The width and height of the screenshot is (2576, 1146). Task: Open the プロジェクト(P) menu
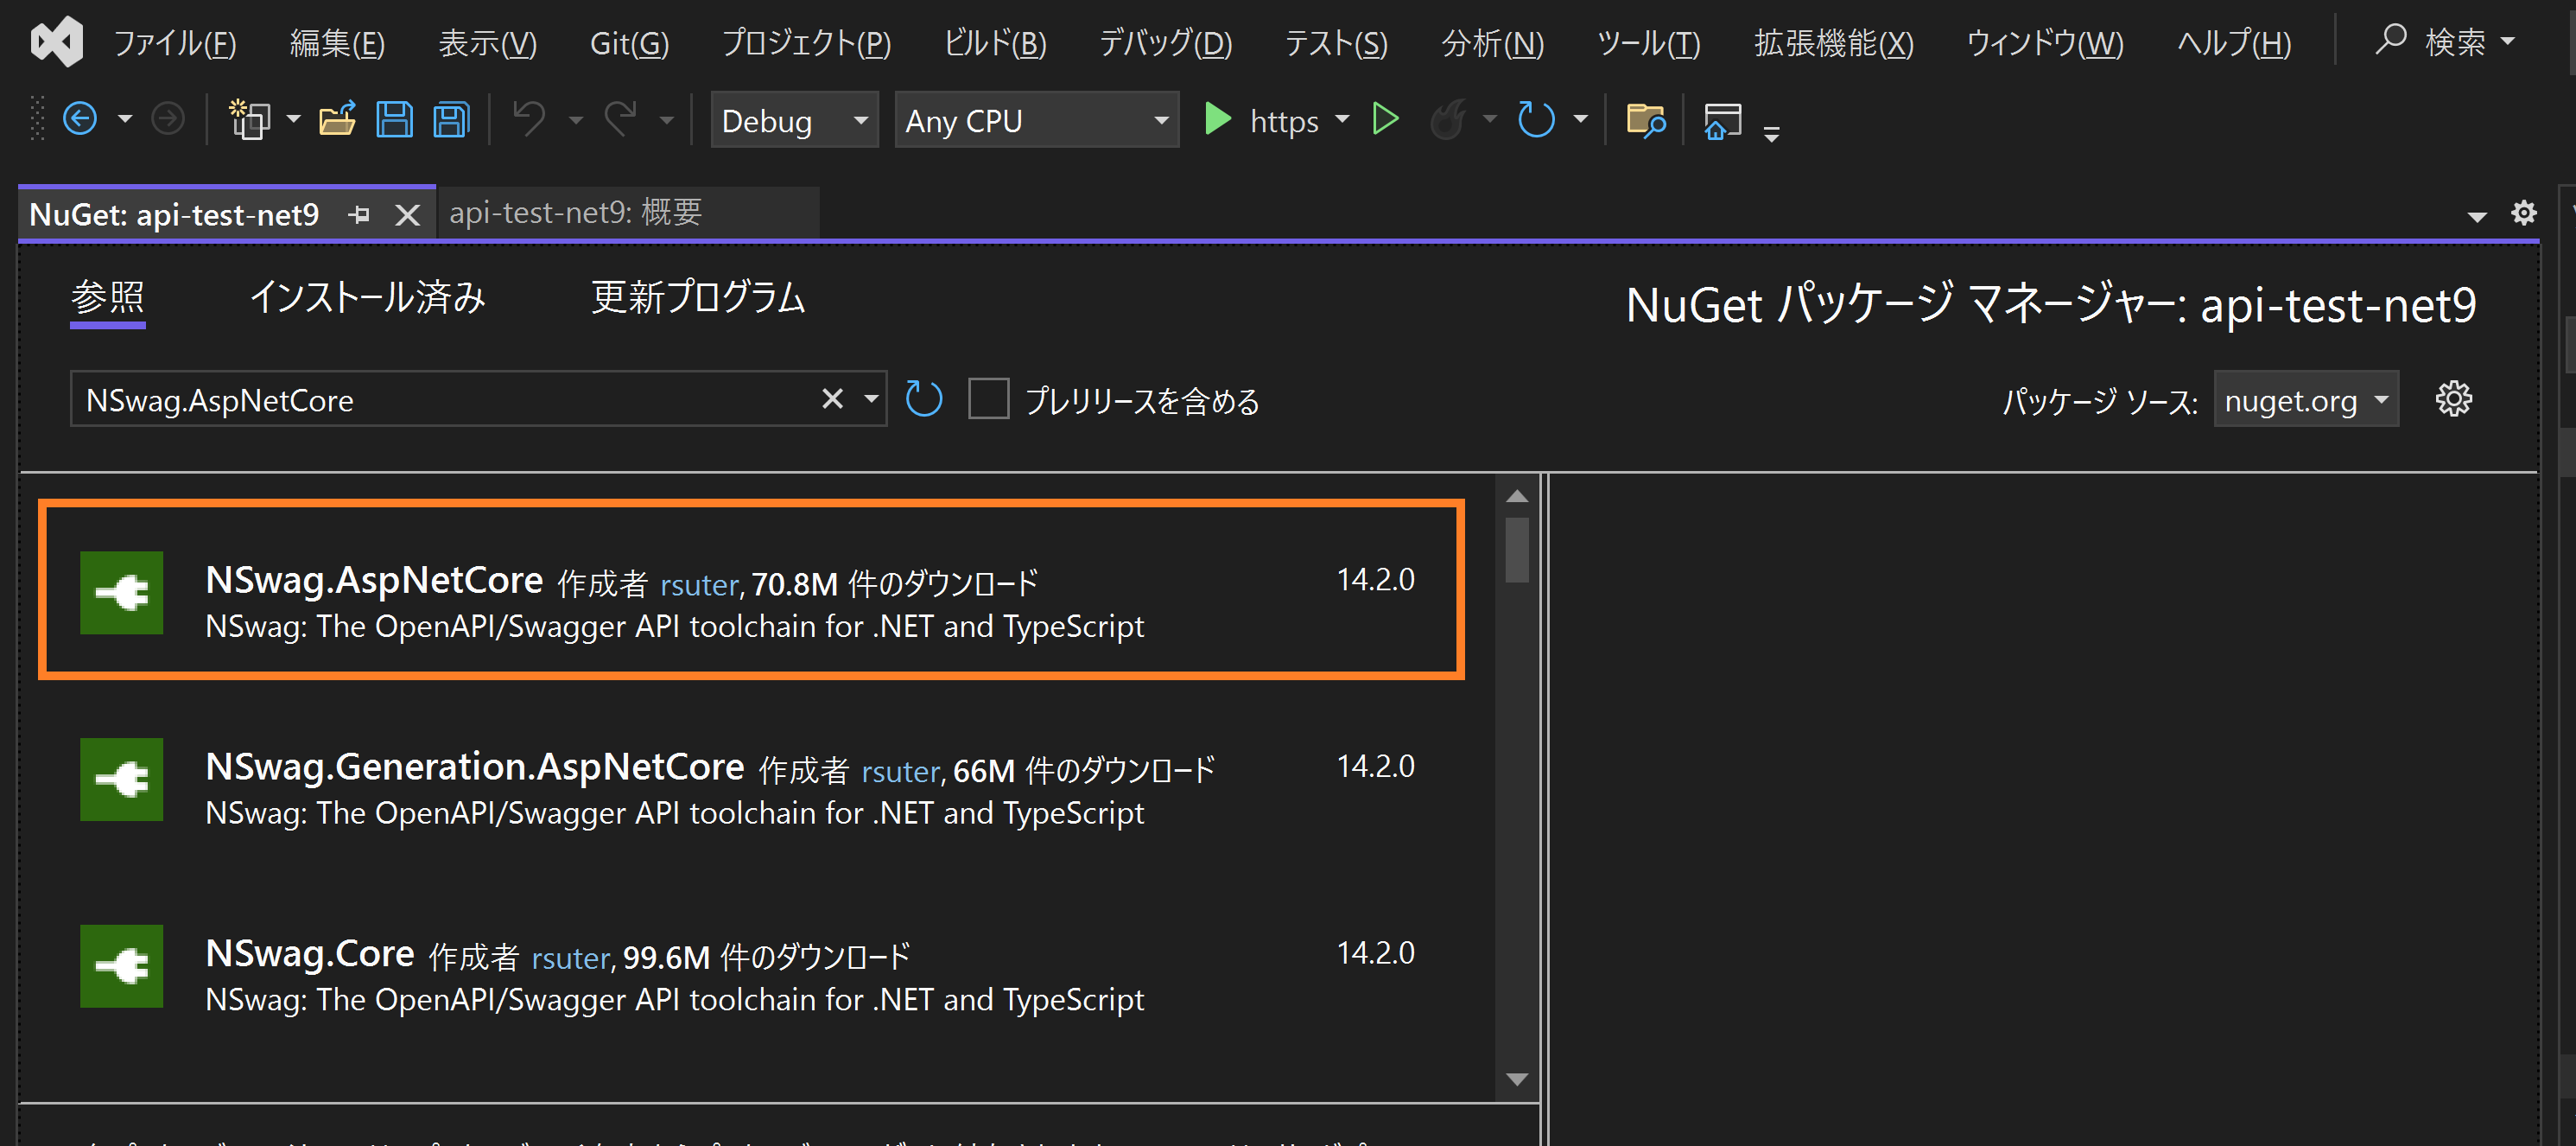pyautogui.click(x=807, y=43)
